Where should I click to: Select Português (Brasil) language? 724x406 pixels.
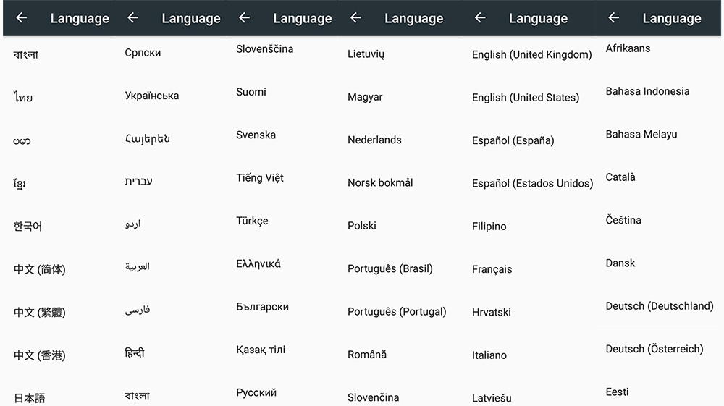click(390, 268)
